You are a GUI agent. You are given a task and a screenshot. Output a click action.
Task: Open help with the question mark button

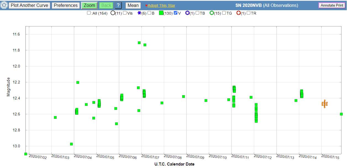118,5
